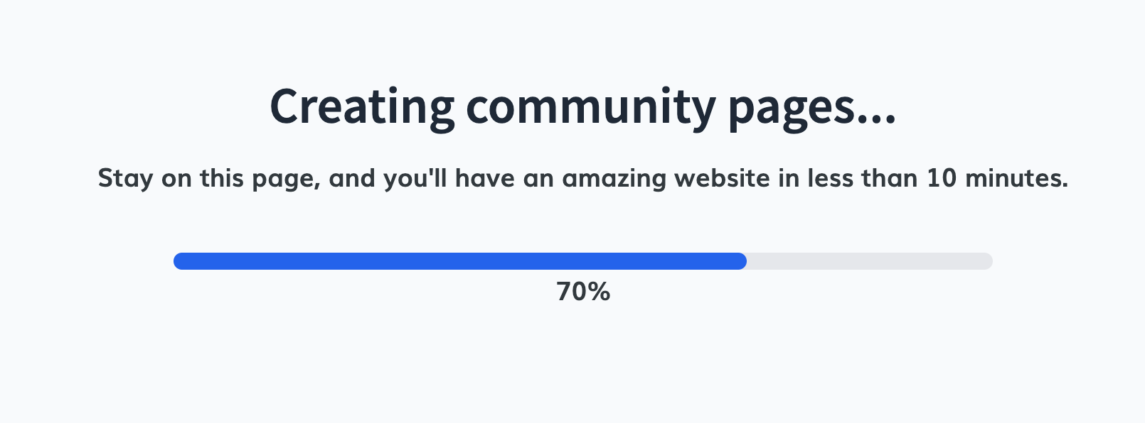Viewport: 1145px width, 423px height.
Task: Click the gray unfilled portion of progress bar
Action: coord(869,261)
